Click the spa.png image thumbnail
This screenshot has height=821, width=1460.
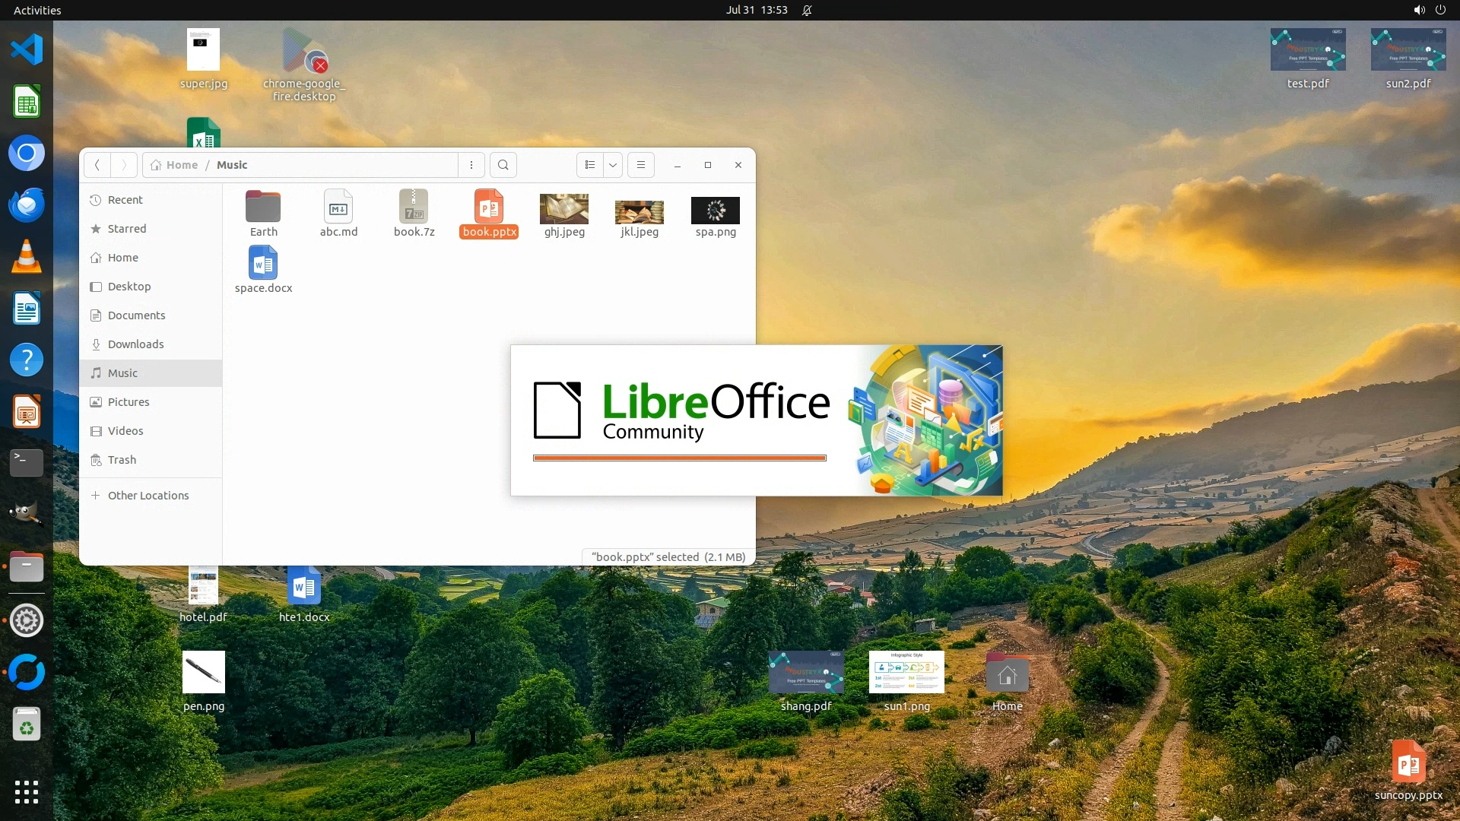click(715, 211)
